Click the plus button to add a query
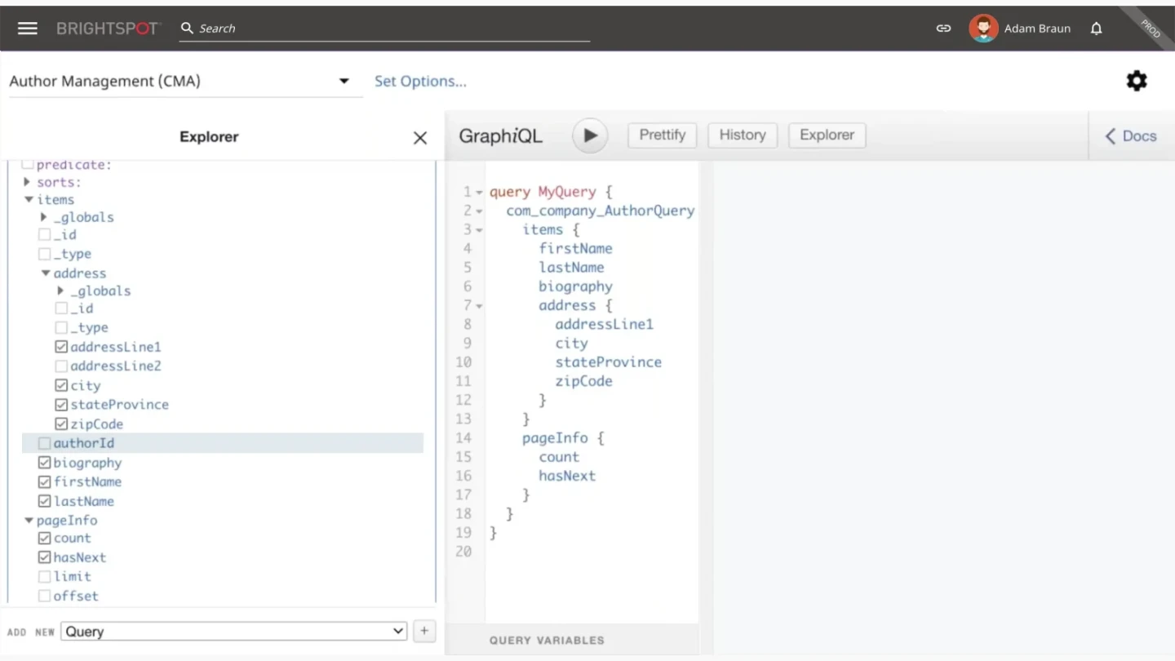Viewport: 1175px width, 661px height. point(423,631)
